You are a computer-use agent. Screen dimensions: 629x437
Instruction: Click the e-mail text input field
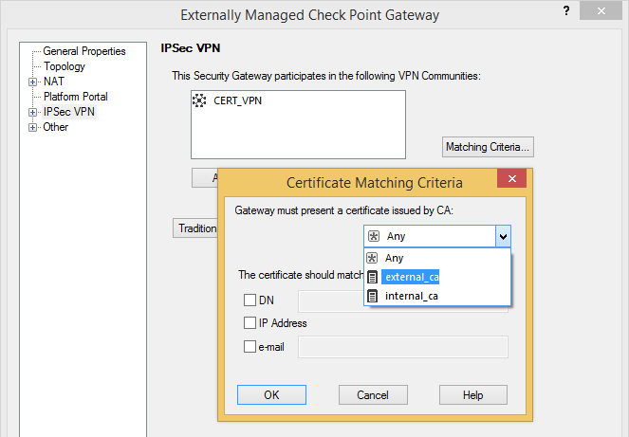pyautogui.click(x=403, y=347)
